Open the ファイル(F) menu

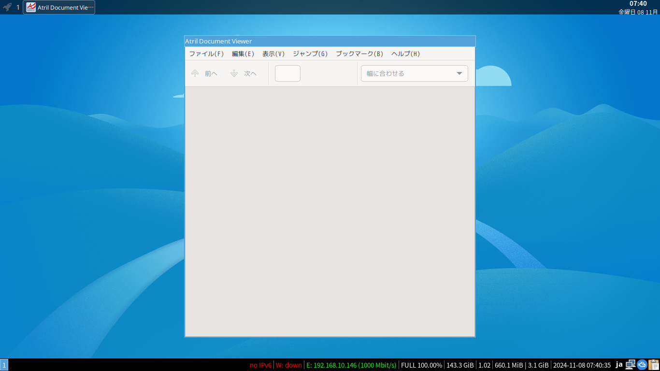207,54
